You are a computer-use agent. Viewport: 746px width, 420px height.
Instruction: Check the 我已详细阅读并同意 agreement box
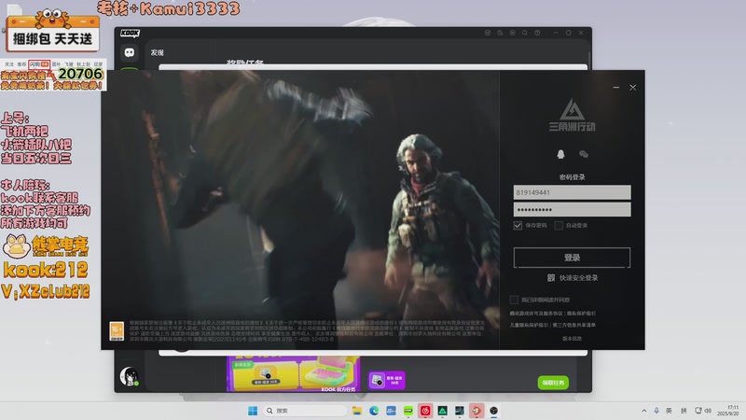(514, 300)
